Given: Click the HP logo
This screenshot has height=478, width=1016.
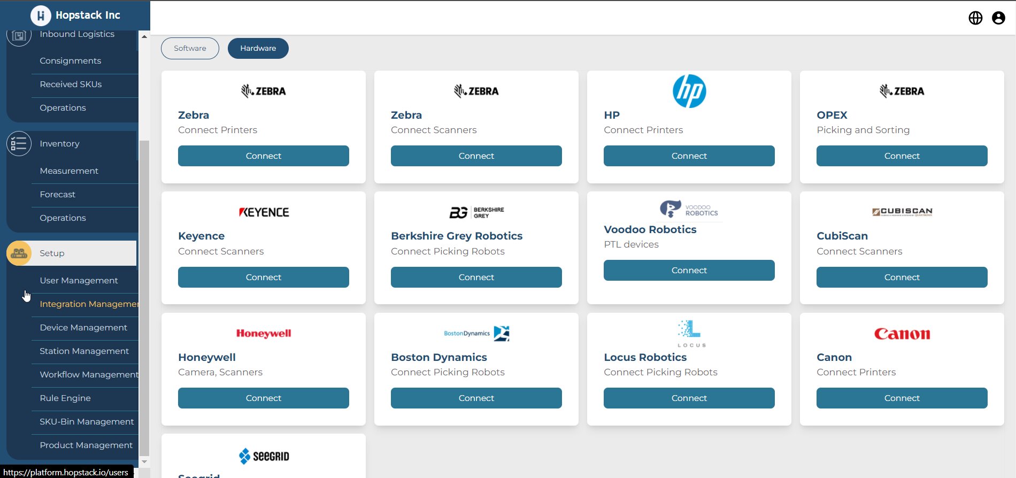Looking at the screenshot, I should [689, 91].
